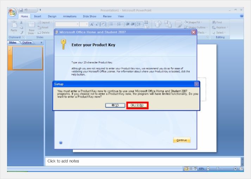Switch to Slide Sorter view

pyautogui.click(x=191, y=168)
